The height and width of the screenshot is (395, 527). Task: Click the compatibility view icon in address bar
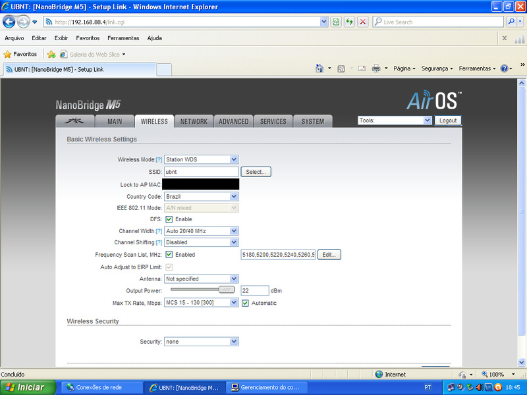point(336,22)
